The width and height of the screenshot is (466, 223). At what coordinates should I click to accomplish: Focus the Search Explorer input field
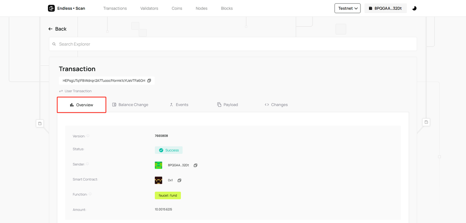pyautogui.click(x=233, y=44)
